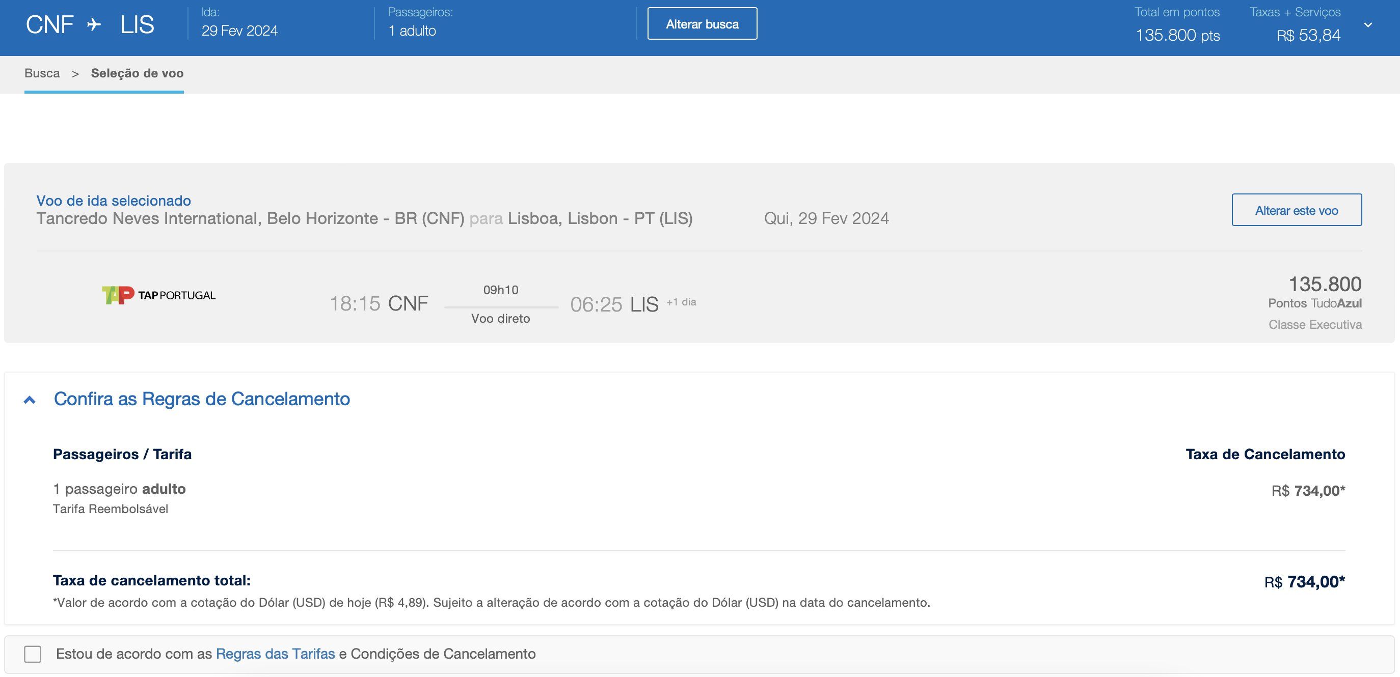Click the 135.800 Pontos TudoAzul price
Screen dimensions: 1400x677
pyautogui.click(x=1325, y=285)
